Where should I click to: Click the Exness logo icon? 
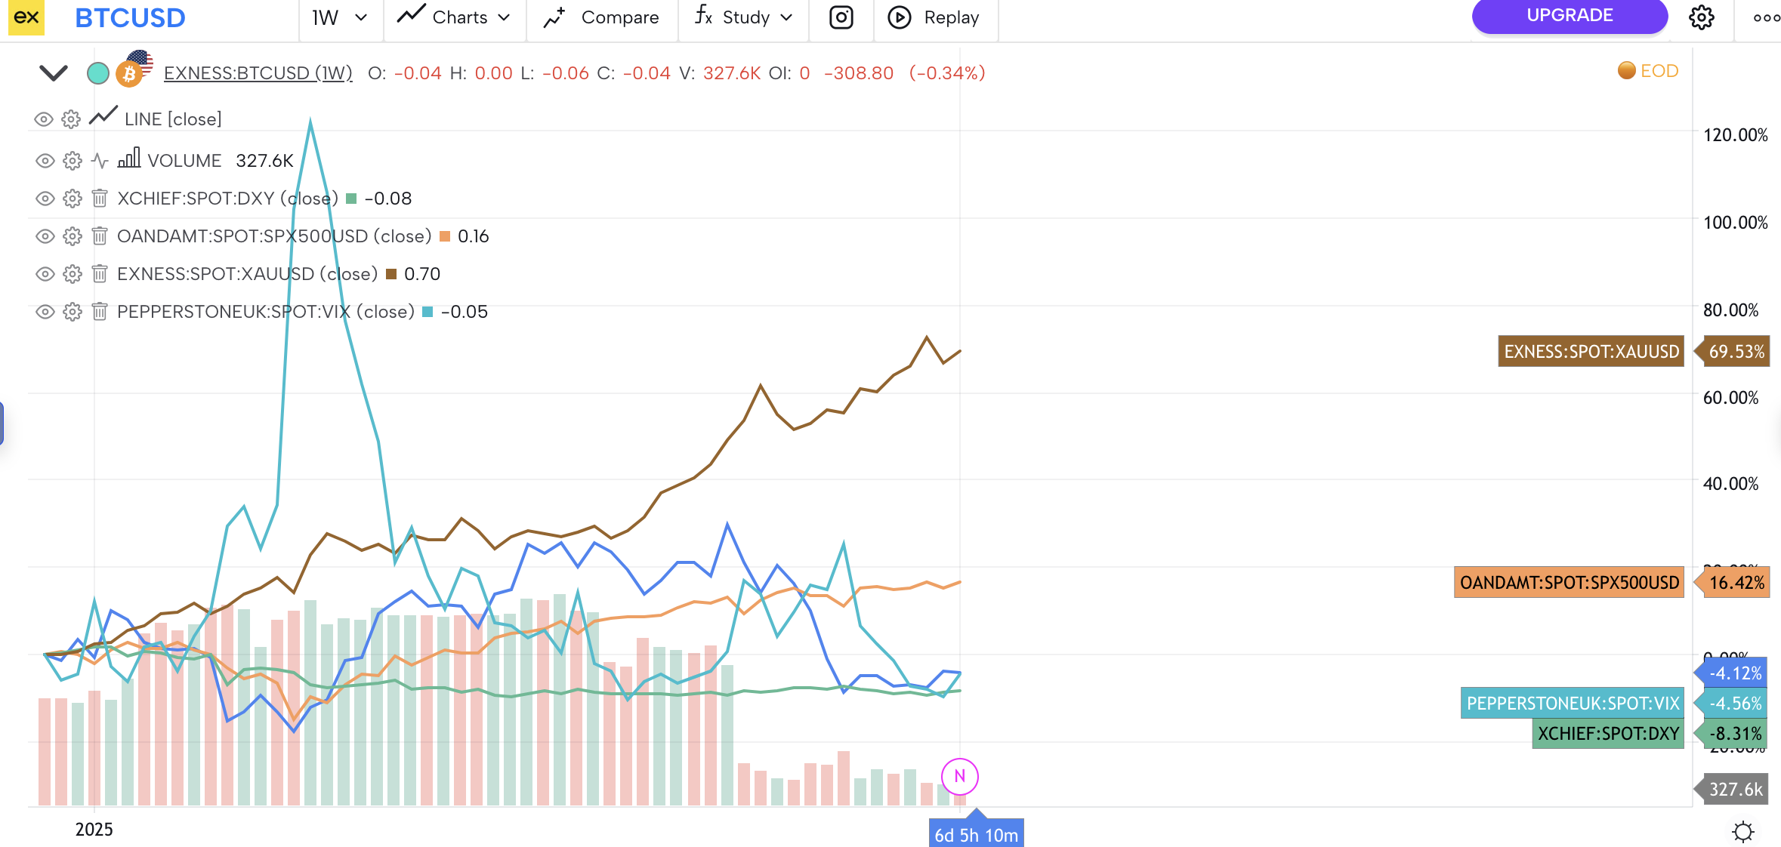pyautogui.click(x=26, y=17)
